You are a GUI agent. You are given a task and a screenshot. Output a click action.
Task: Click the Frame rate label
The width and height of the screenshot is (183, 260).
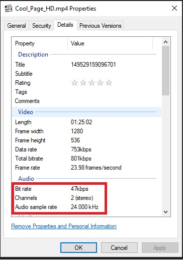(x=28, y=168)
